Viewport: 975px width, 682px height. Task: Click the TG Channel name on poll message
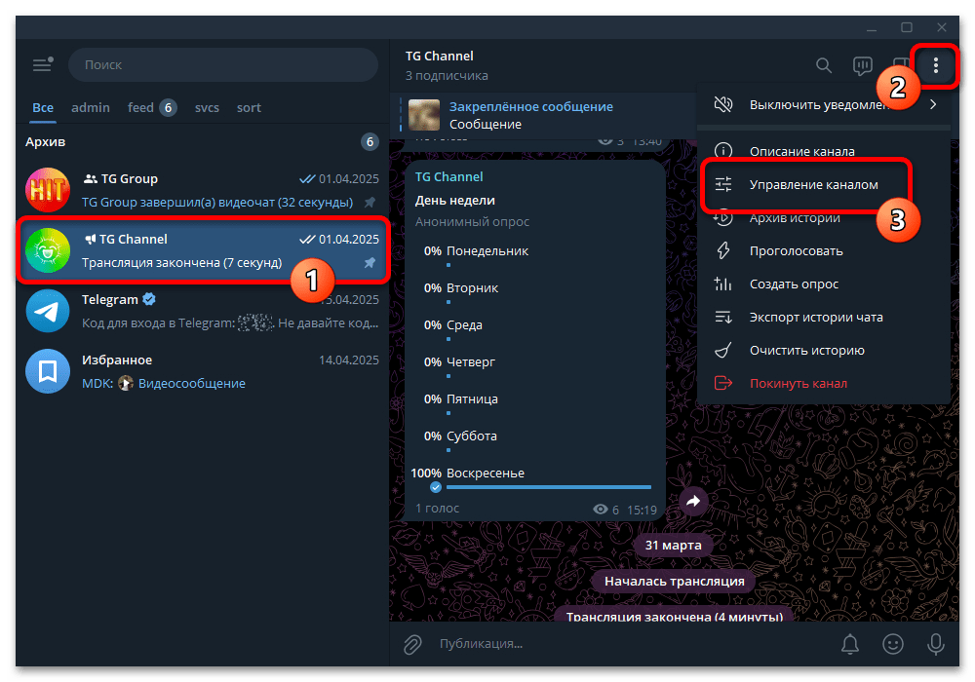pos(448,177)
